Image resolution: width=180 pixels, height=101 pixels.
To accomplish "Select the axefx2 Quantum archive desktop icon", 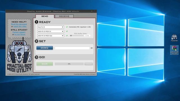I will point(174,50).
